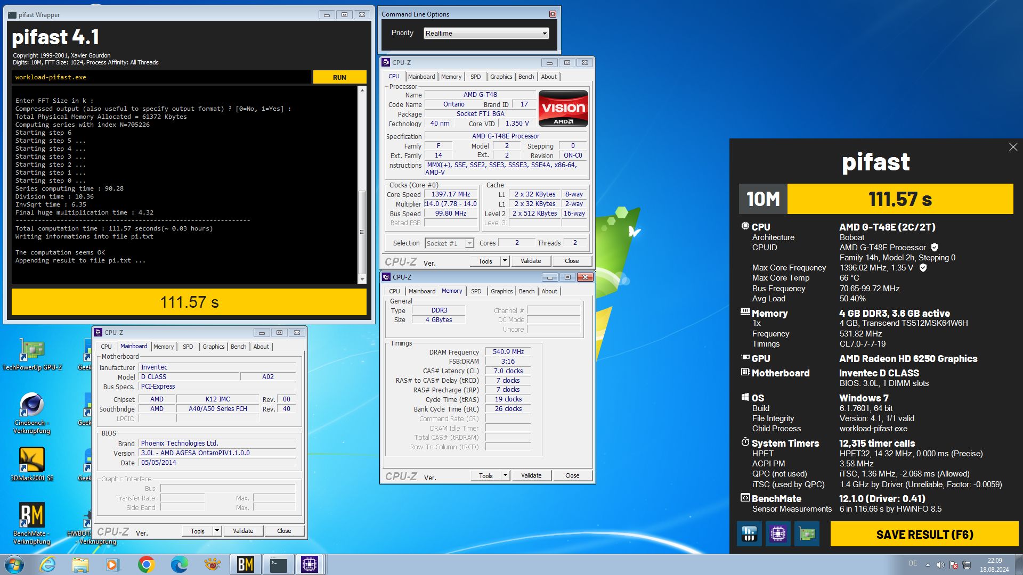
Task: Click the BIOS version 3.0L AGESA field
Action: pyautogui.click(x=217, y=453)
